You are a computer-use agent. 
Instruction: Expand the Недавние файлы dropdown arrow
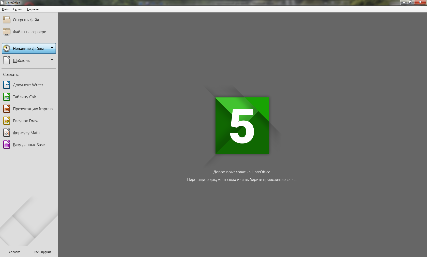[52, 48]
